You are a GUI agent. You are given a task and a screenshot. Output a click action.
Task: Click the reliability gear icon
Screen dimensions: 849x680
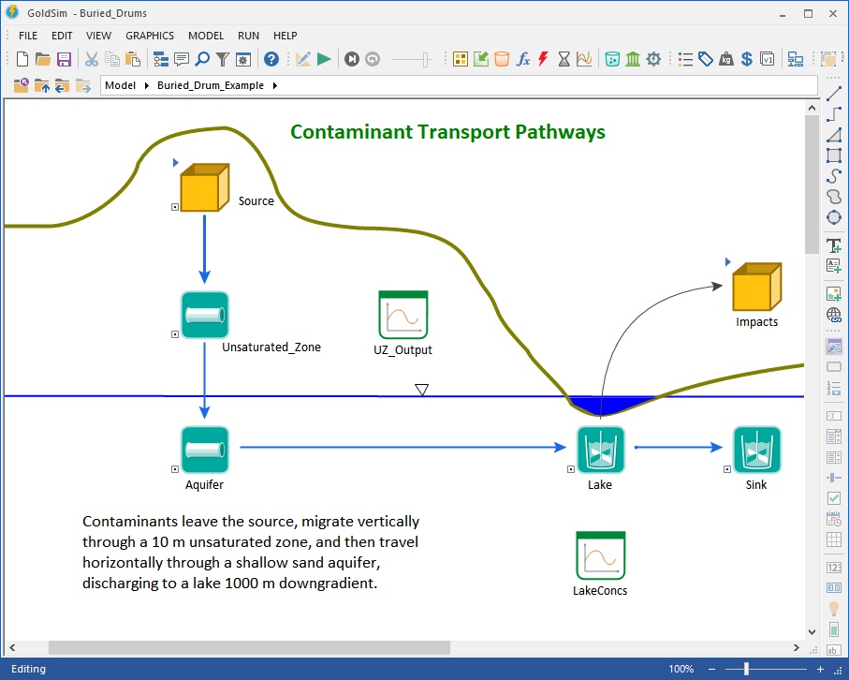(653, 59)
